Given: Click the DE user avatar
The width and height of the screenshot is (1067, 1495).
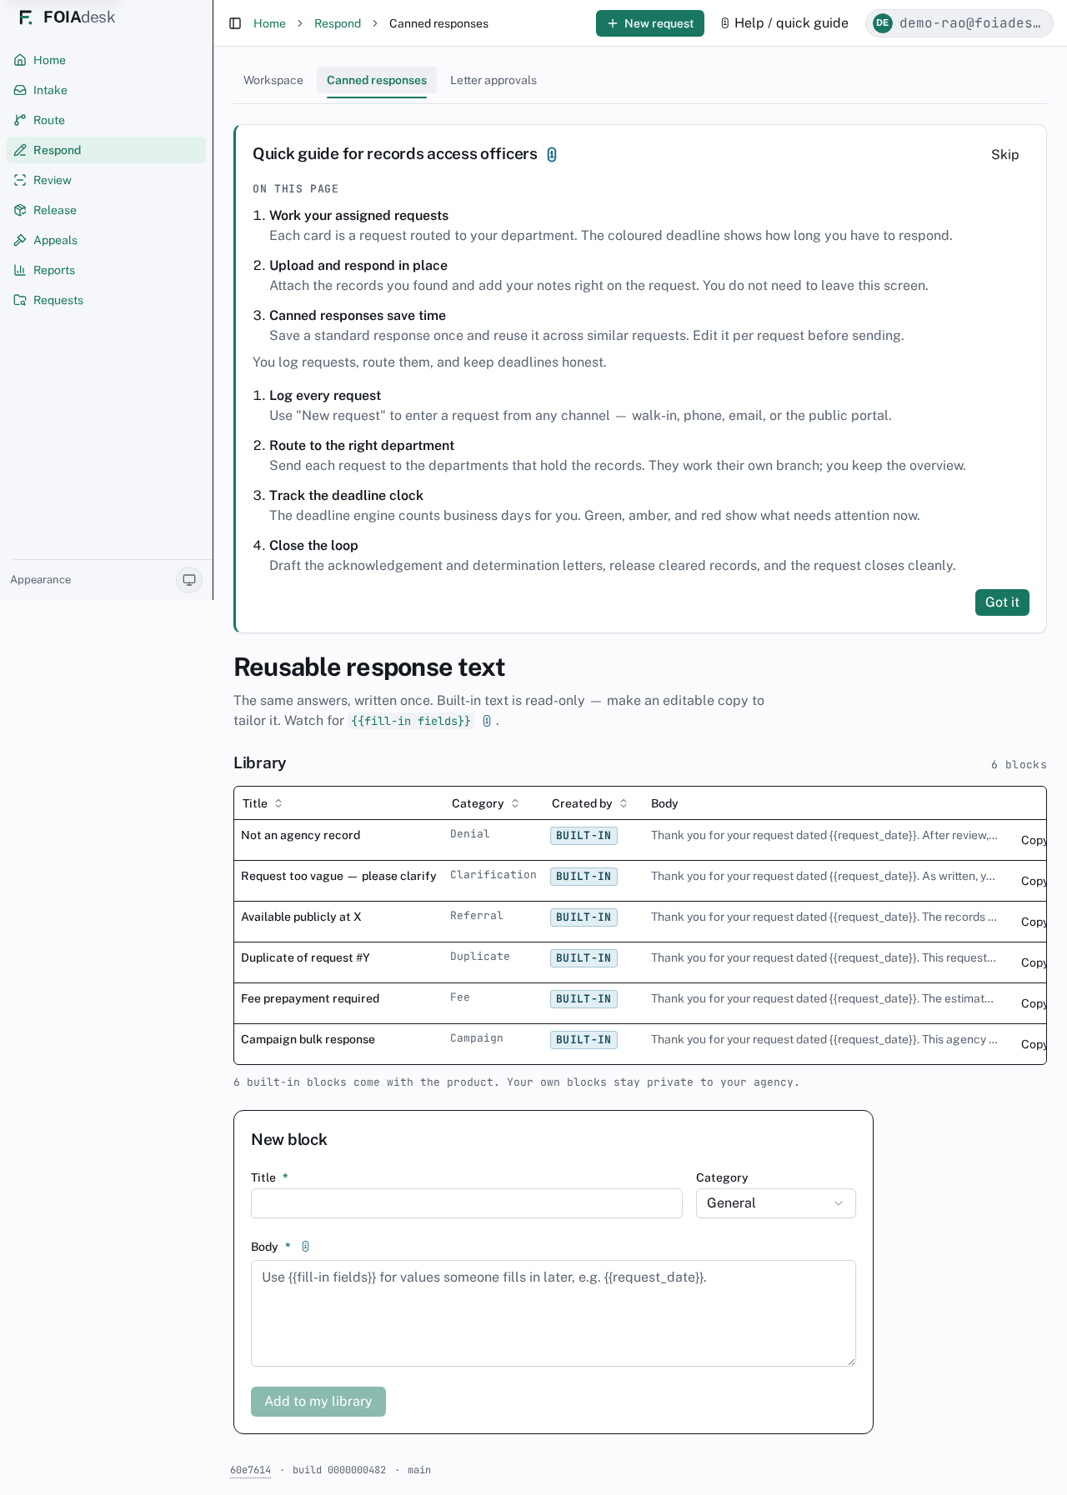Looking at the screenshot, I should click(x=882, y=23).
